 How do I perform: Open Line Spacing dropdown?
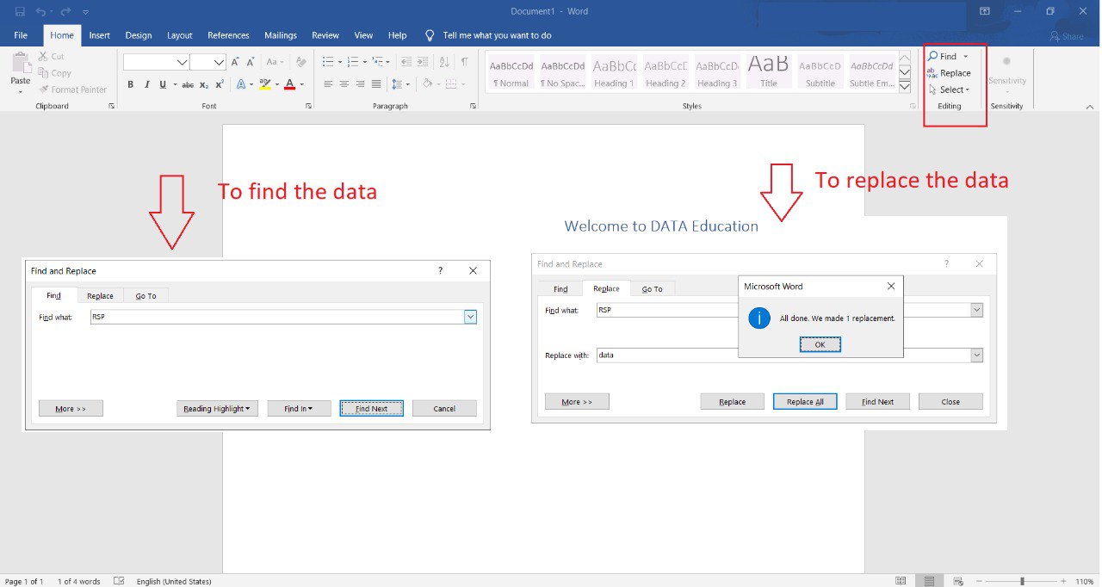tap(400, 84)
